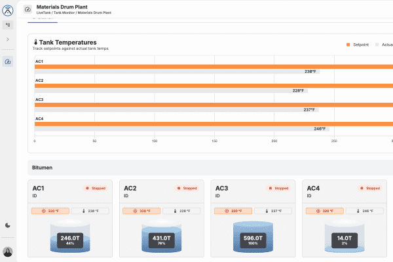Open the AC1 tank card title

pyautogui.click(x=38, y=188)
